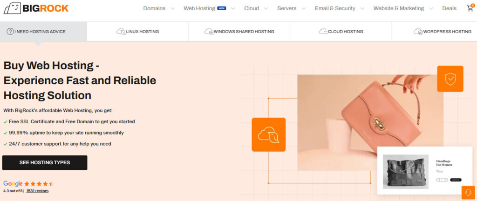The height and width of the screenshot is (201, 477).
Task: Open the Domains menu
Action: click(154, 8)
